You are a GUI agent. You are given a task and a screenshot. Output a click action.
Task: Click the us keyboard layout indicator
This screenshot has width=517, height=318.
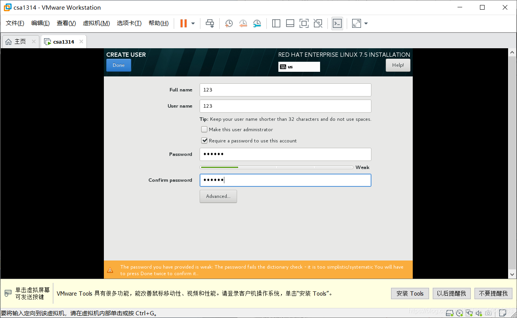click(x=299, y=67)
